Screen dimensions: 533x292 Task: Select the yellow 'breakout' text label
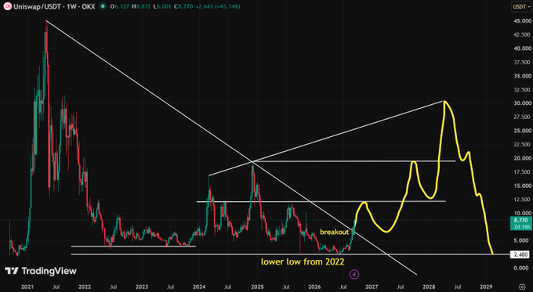335,233
